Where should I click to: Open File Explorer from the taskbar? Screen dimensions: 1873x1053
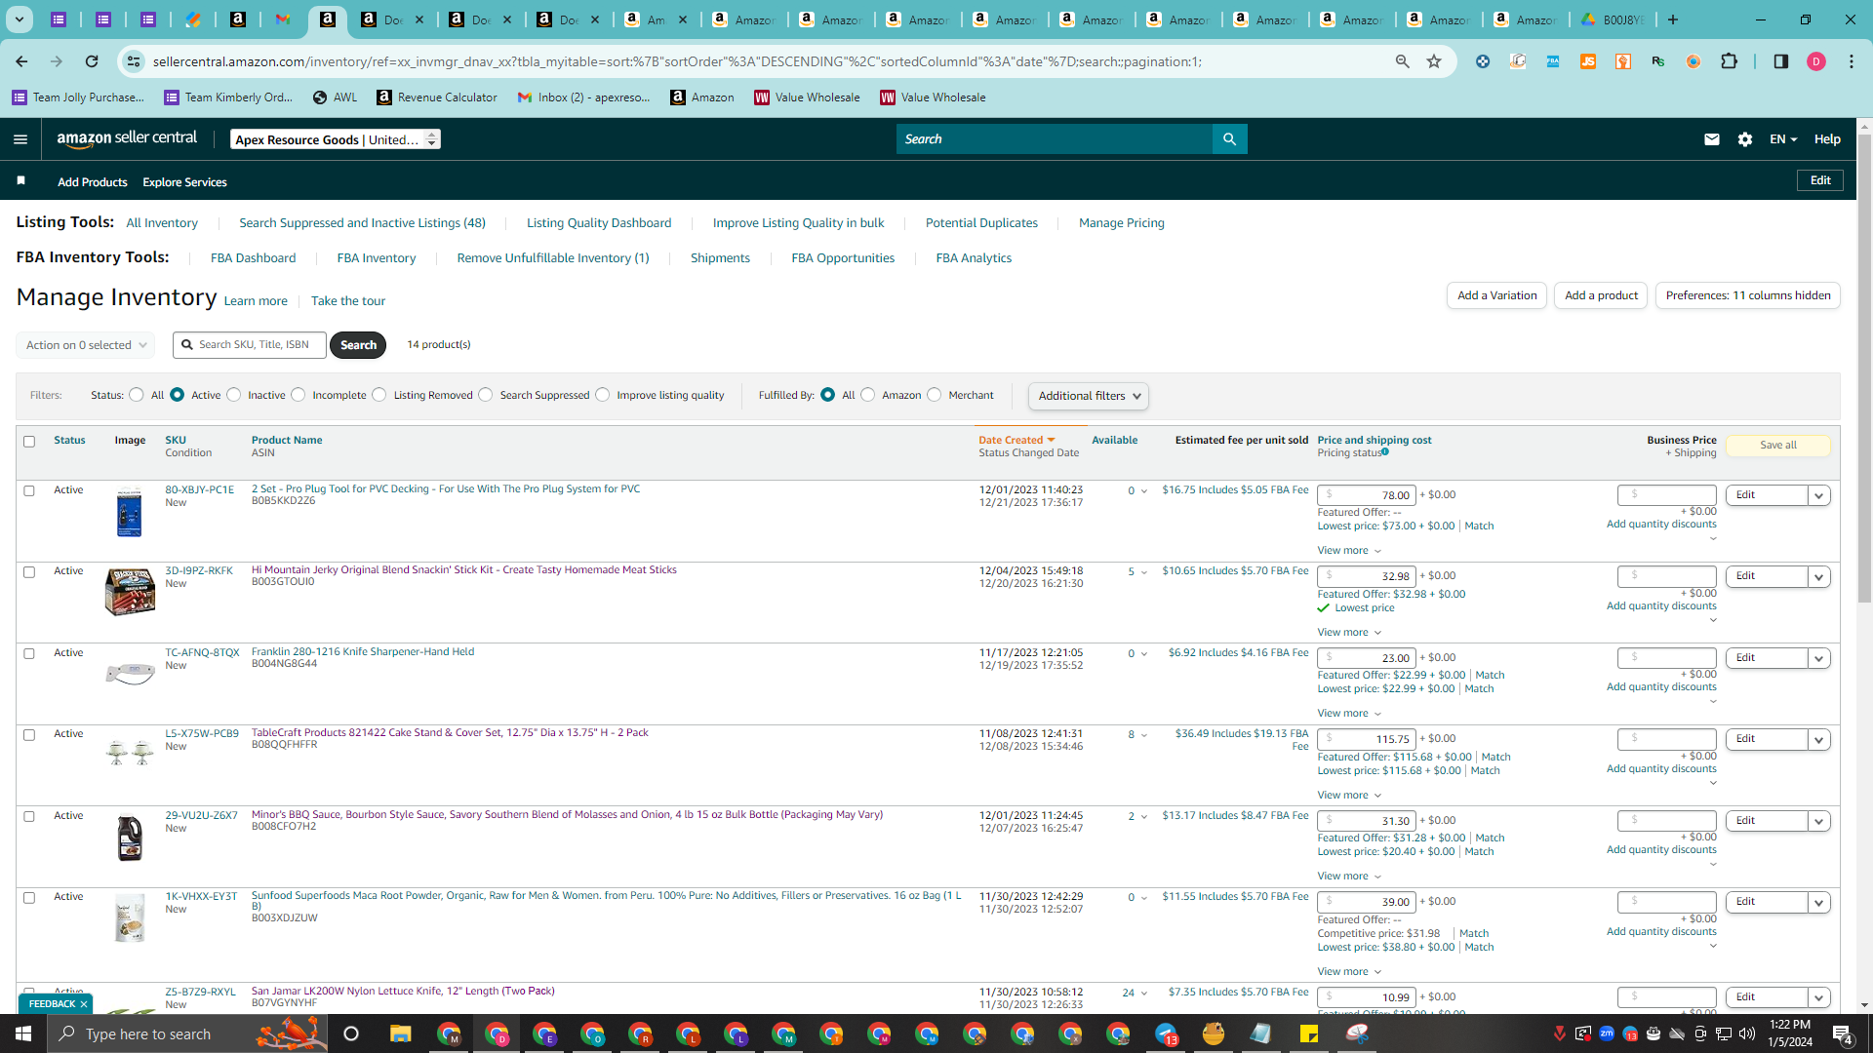click(x=401, y=1033)
